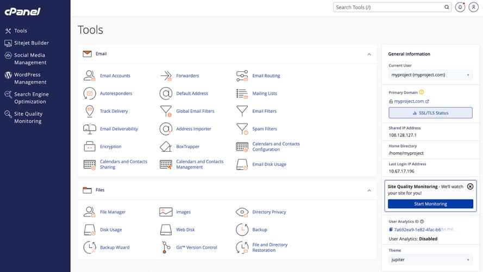Open the Theme dropdown

(x=430, y=260)
